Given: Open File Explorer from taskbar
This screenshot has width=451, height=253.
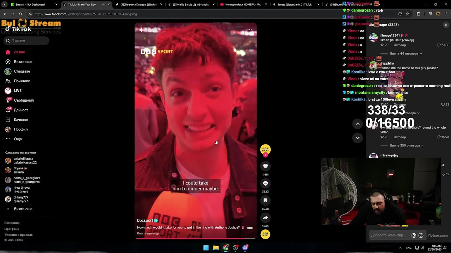Looking at the screenshot, I should (x=216, y=248).
